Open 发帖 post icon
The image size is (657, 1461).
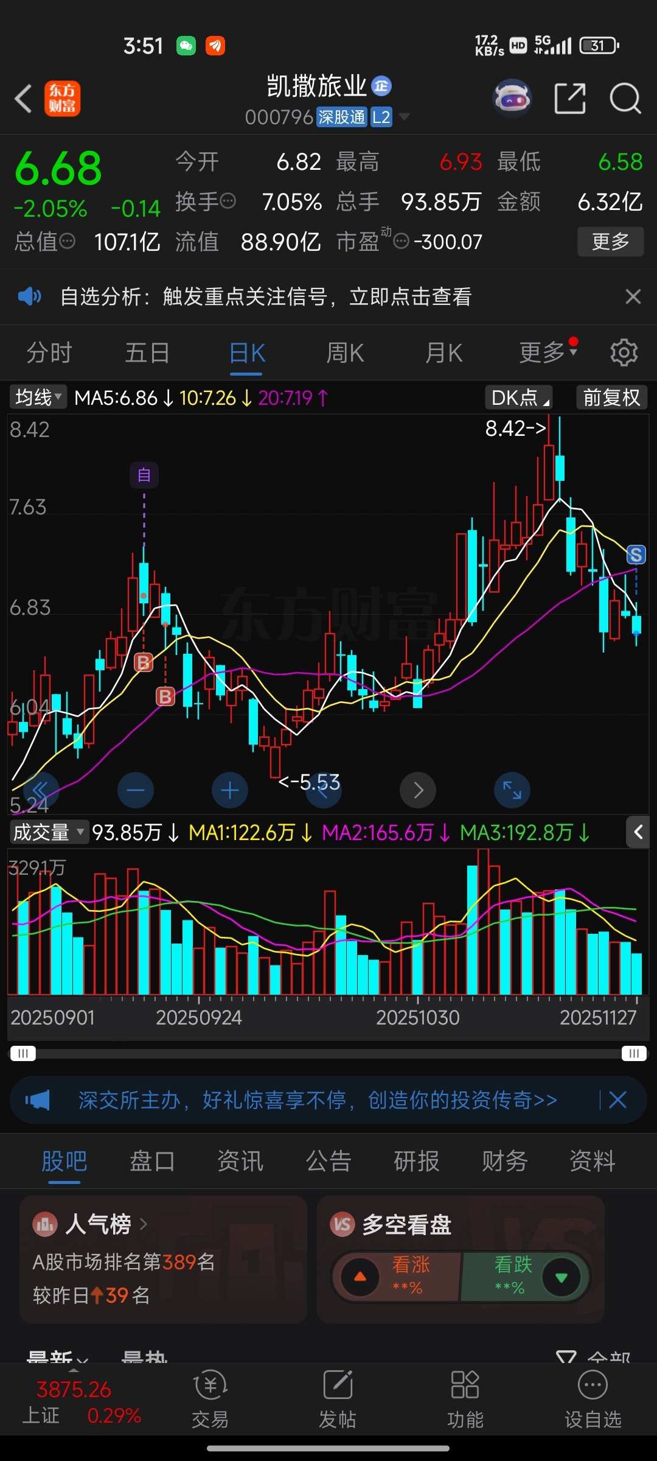coord(338,1400)
